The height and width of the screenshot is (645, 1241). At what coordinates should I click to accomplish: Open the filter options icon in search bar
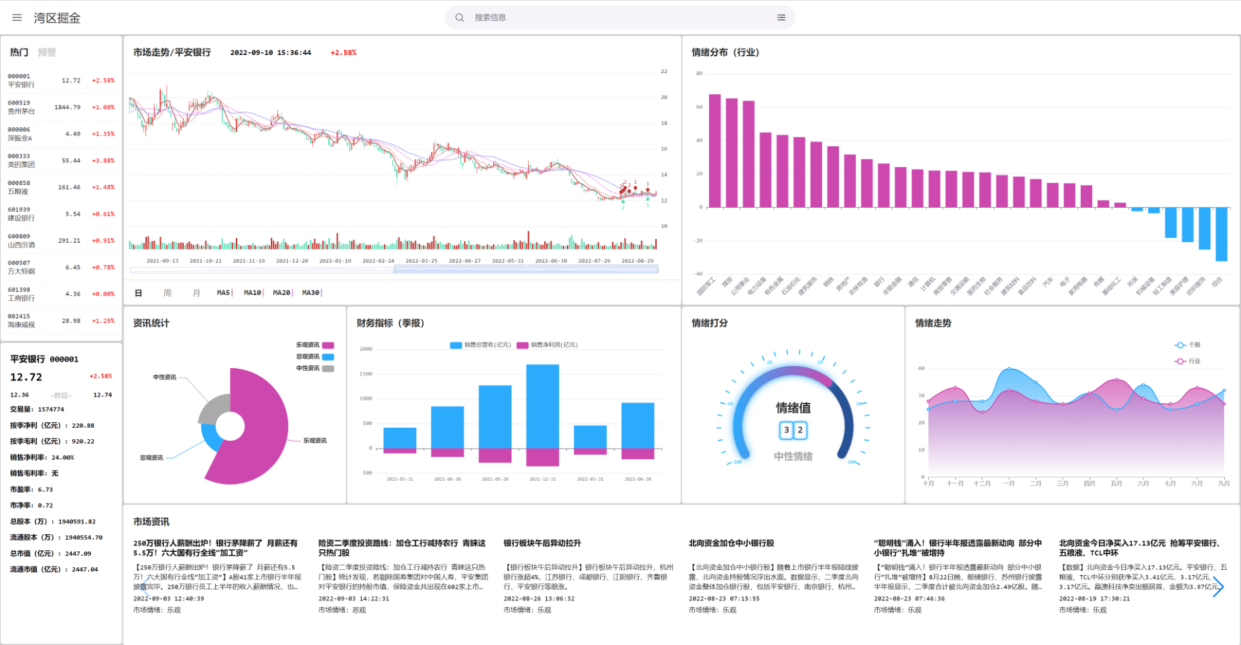coord(781,17)
